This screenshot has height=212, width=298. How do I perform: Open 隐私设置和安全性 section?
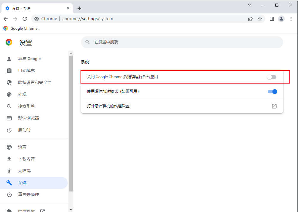coord(34,83)
